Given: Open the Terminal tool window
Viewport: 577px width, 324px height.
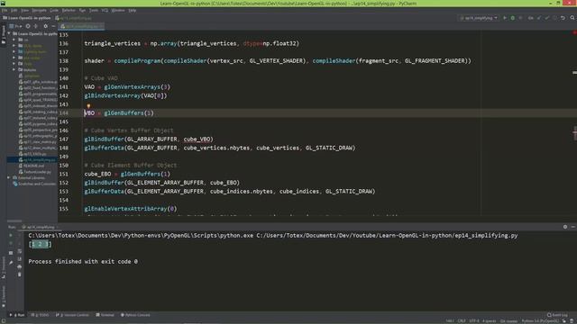Looking at the screenshot, I should pyautogui.click(x=105, y=315).
